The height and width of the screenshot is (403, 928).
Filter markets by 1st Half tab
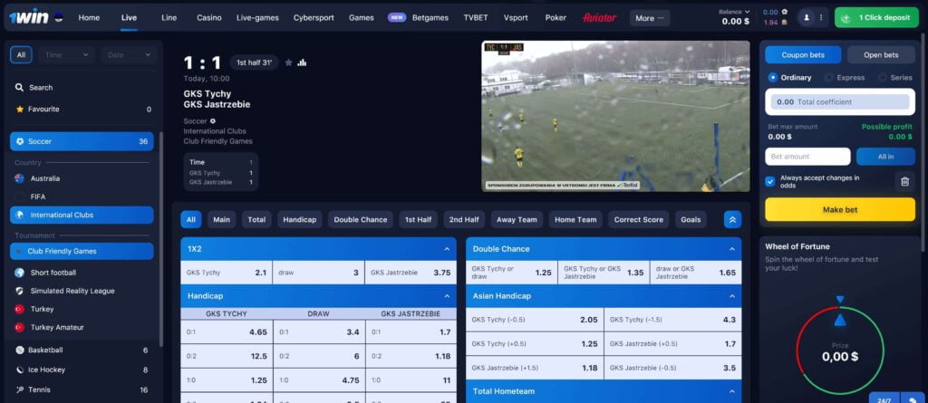[418, 219]
